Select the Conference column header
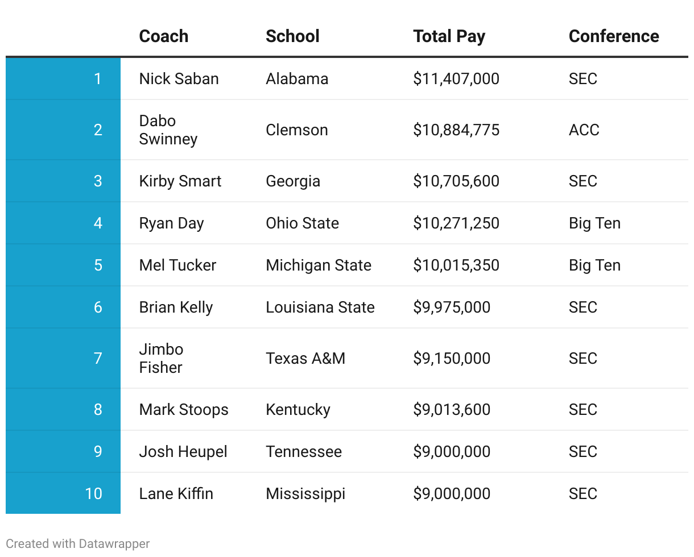 pyautogui.click(x=614, y=36)
